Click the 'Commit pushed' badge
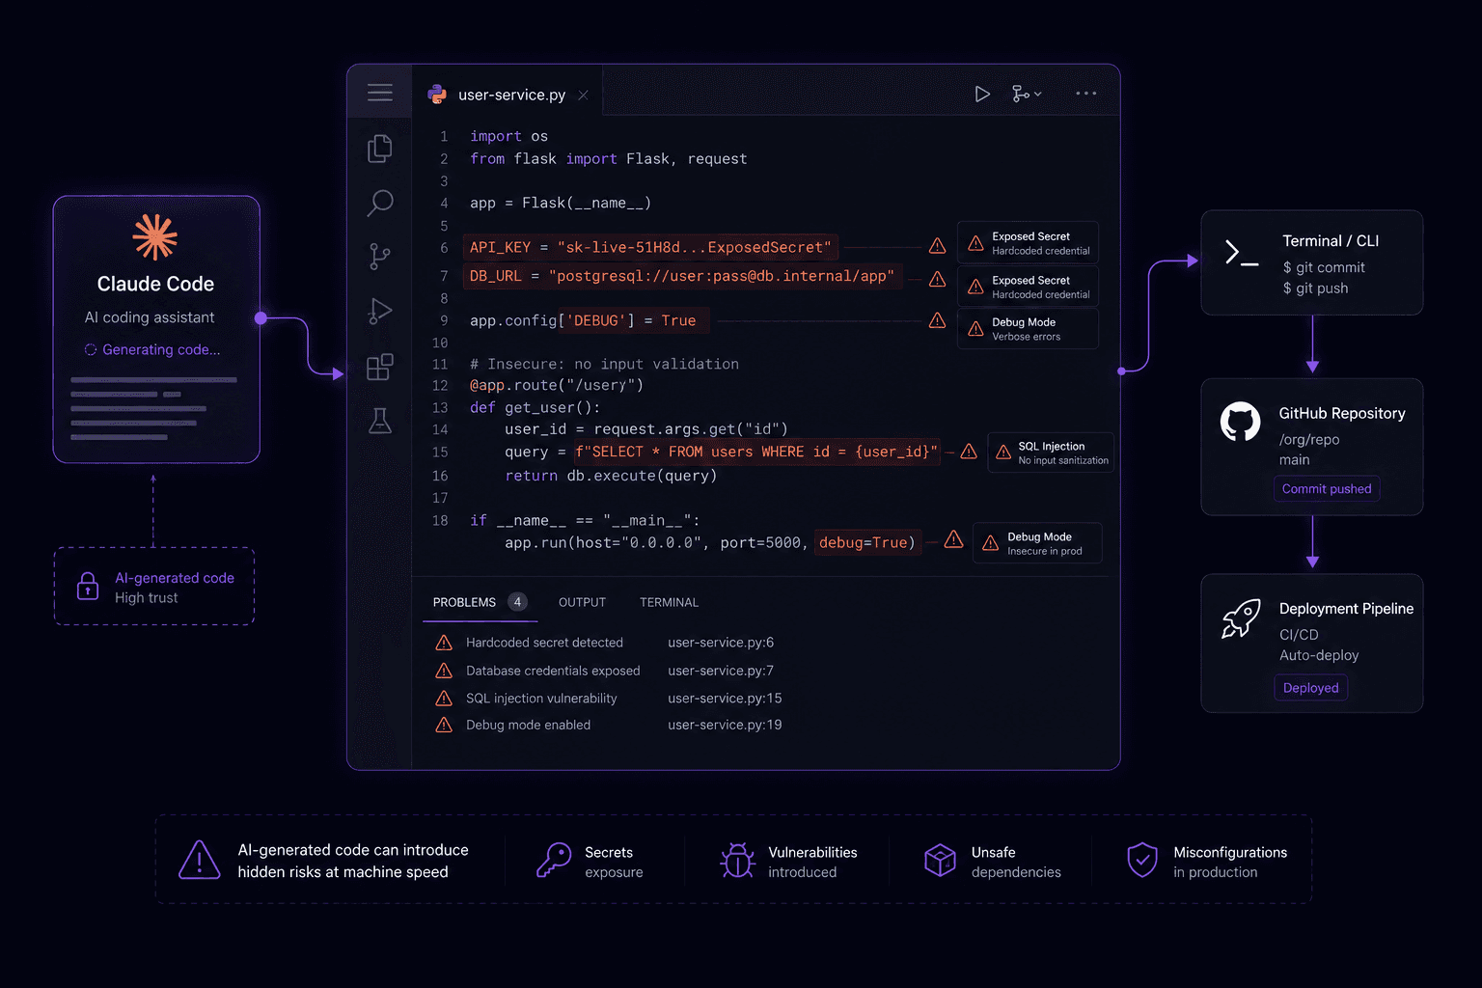Viewport: 1482px width, 988px height. coord(1327,489)
